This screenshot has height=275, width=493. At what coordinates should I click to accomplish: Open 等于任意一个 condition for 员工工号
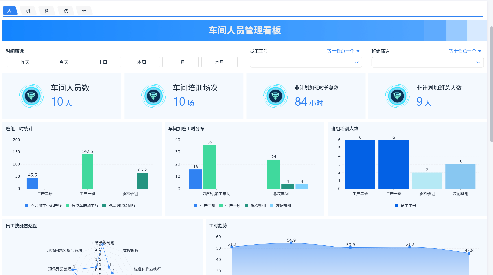(343, 51)
